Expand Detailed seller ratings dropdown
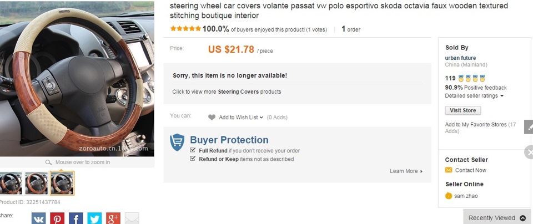This screenshot has width=533, height=224. (502, 96)
